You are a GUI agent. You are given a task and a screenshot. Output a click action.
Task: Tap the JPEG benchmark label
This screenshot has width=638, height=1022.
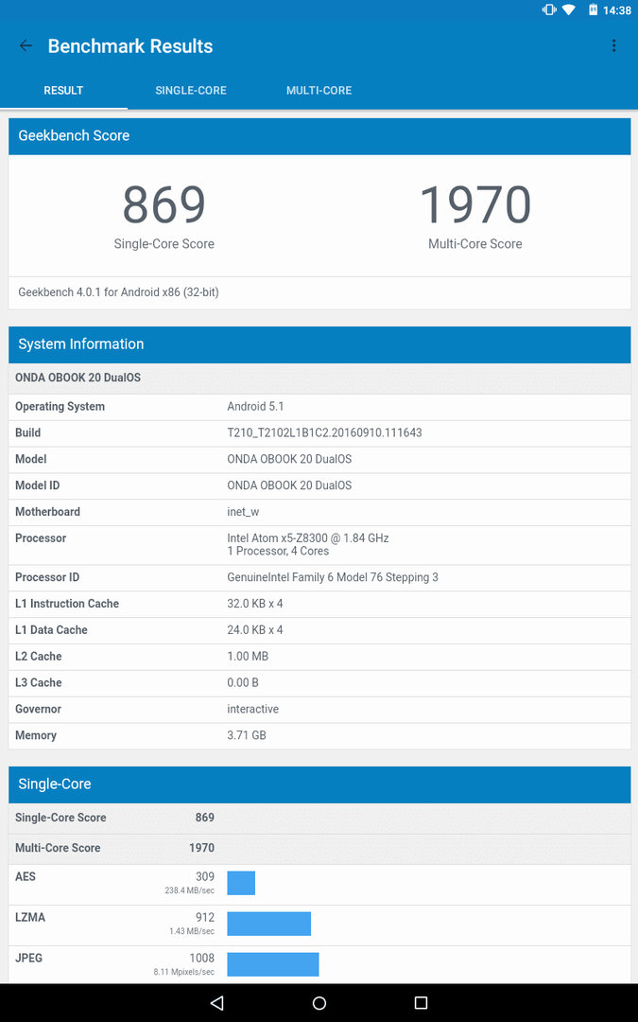[x=28, y=958]
